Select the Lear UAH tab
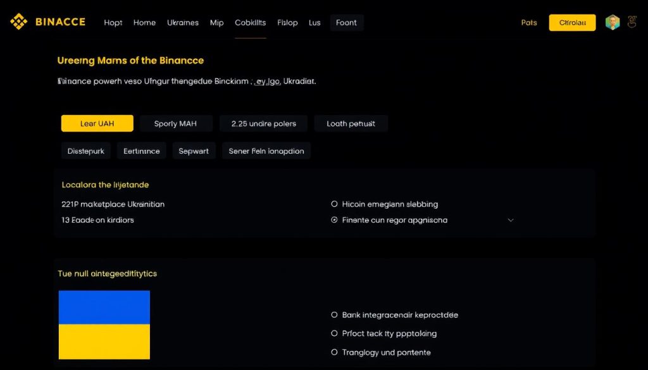 pos(97,123)
